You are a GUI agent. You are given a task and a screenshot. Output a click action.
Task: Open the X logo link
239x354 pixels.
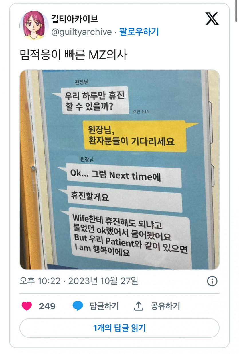tap(212, 19)
